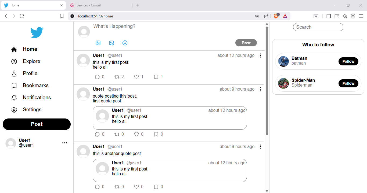Click the browser bookmark page icon
Screen dimensions: 367x193
point(62,16)
